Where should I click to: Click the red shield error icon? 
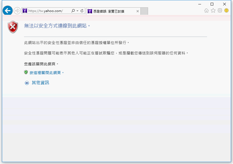tap(13, 27)
